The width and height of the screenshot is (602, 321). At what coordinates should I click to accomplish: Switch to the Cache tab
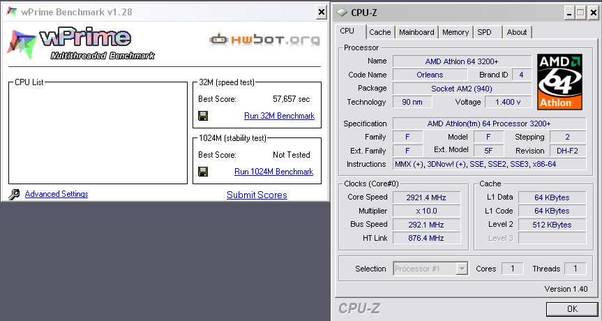[379, 32]
